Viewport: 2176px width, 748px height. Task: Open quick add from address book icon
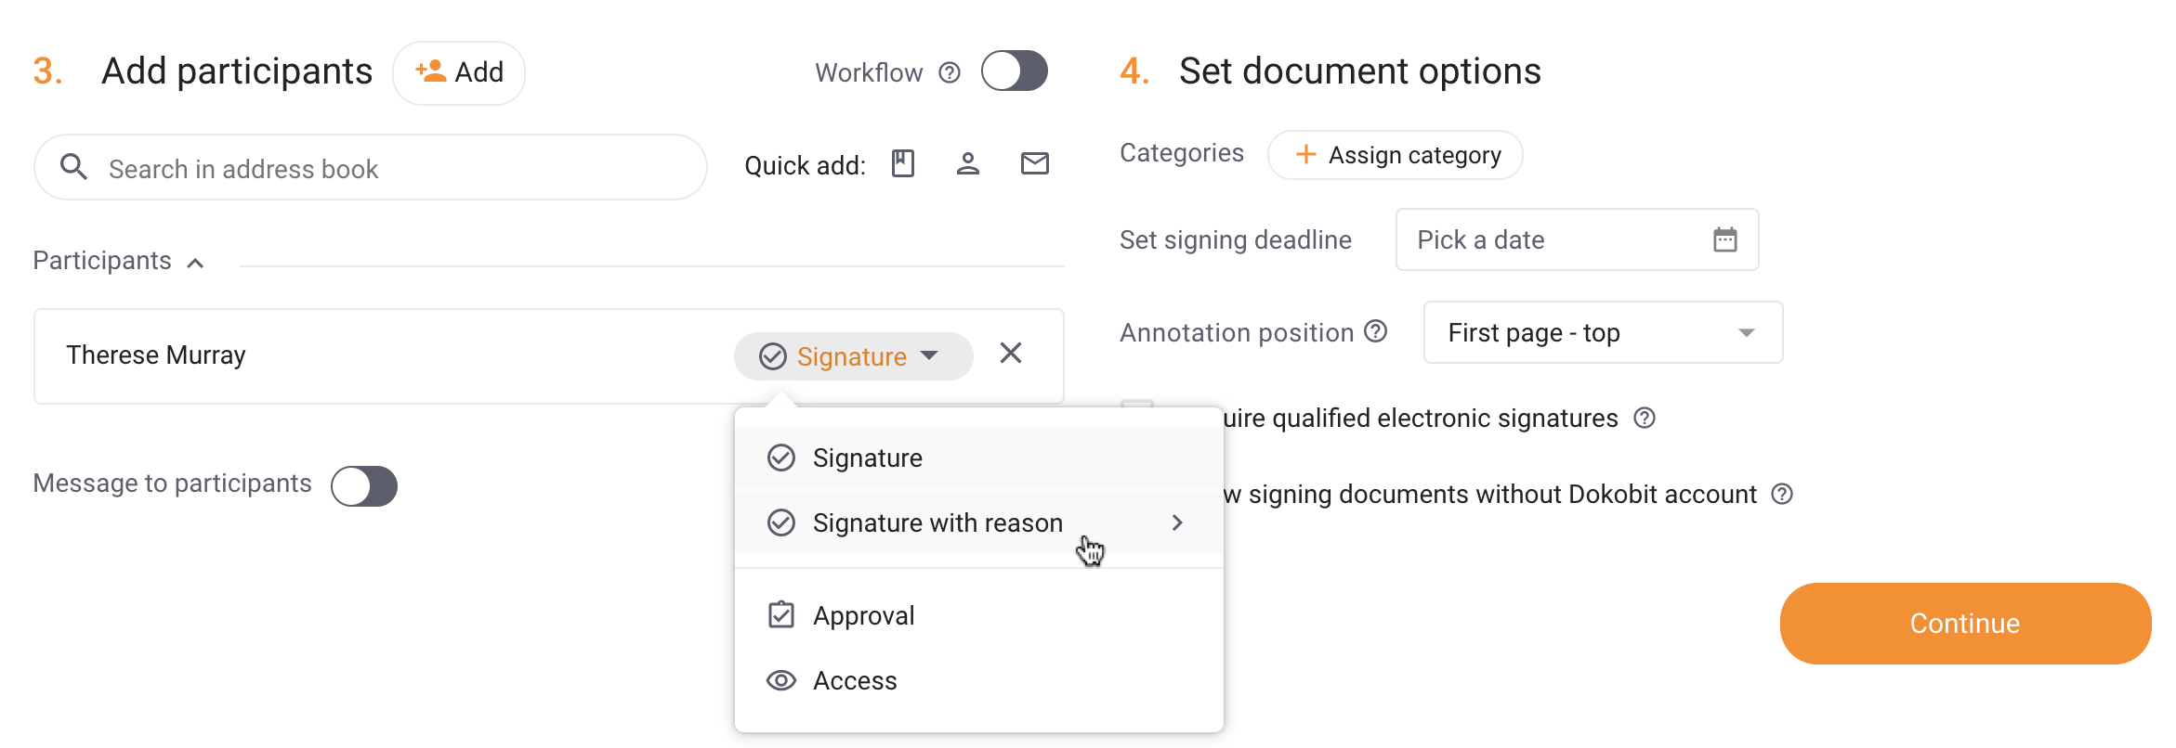click(x=902, y=164)
